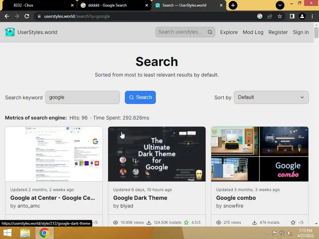Open the tab search dropdown arrow

(280, 5)
